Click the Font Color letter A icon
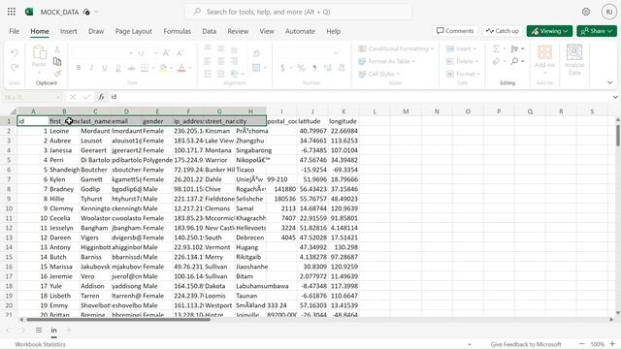The width and height of the screenshot is (621, 349). pyautogui.click(x=181, y=68)
